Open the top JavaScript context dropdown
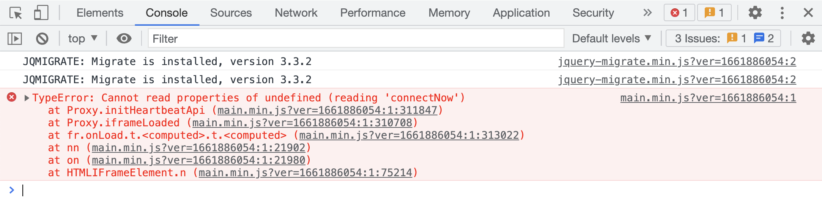Screen dimensions: 822x208 (x=83, y=39)
